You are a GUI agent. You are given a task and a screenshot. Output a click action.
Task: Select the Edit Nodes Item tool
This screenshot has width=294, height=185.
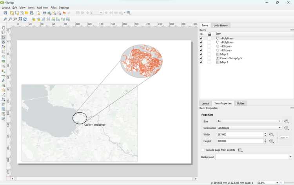coord(3,47)
